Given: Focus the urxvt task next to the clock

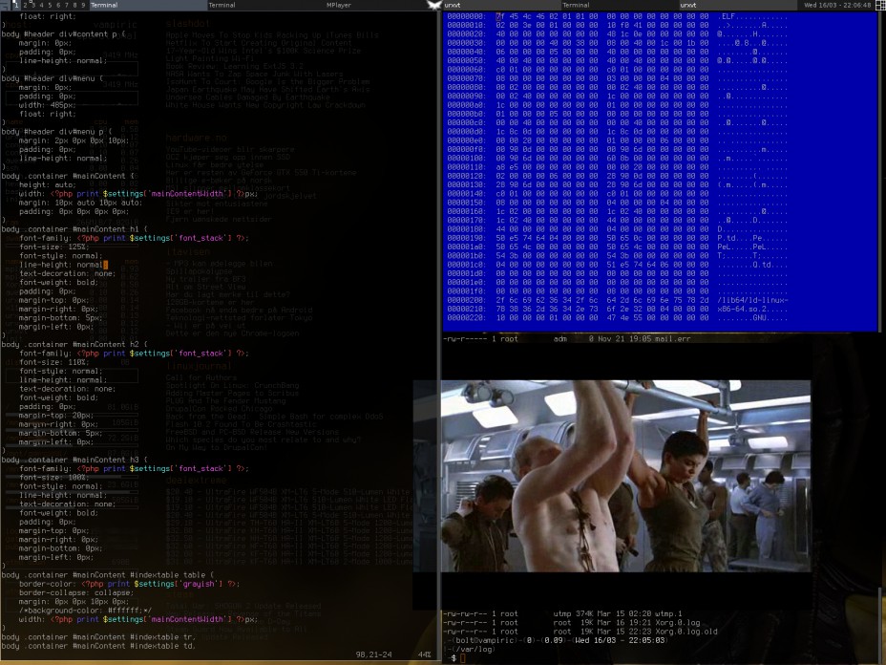Looking at the screenshot, I should [737, 5].
